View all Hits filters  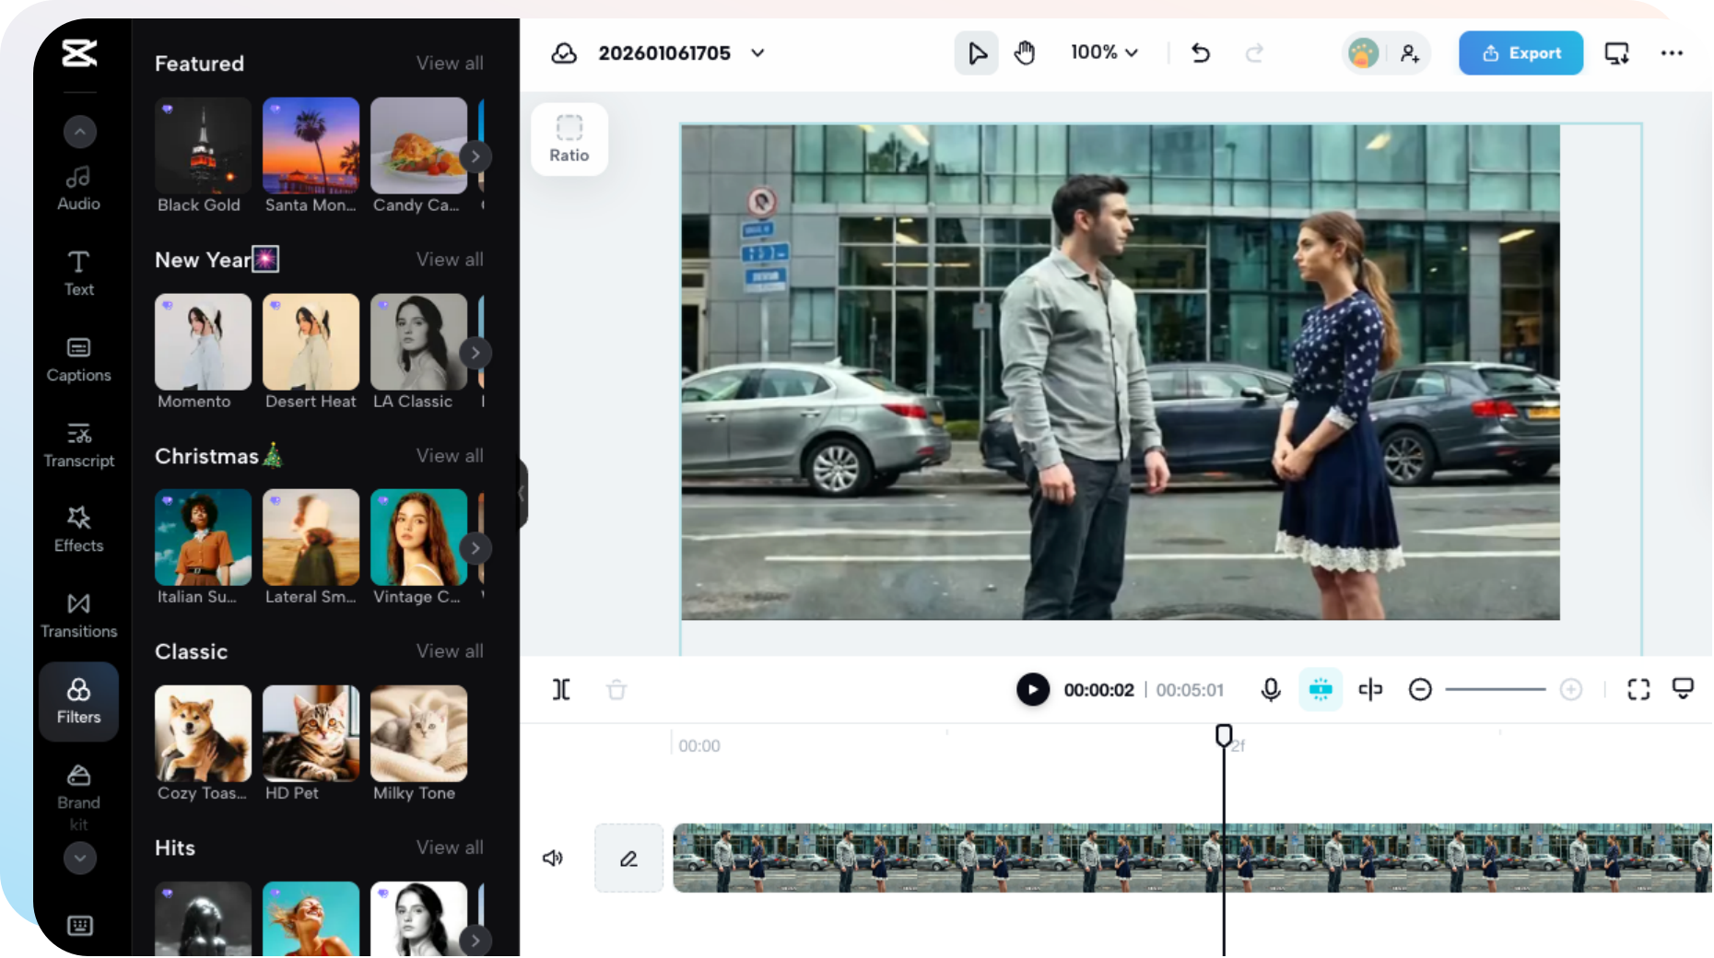(450, 847)
